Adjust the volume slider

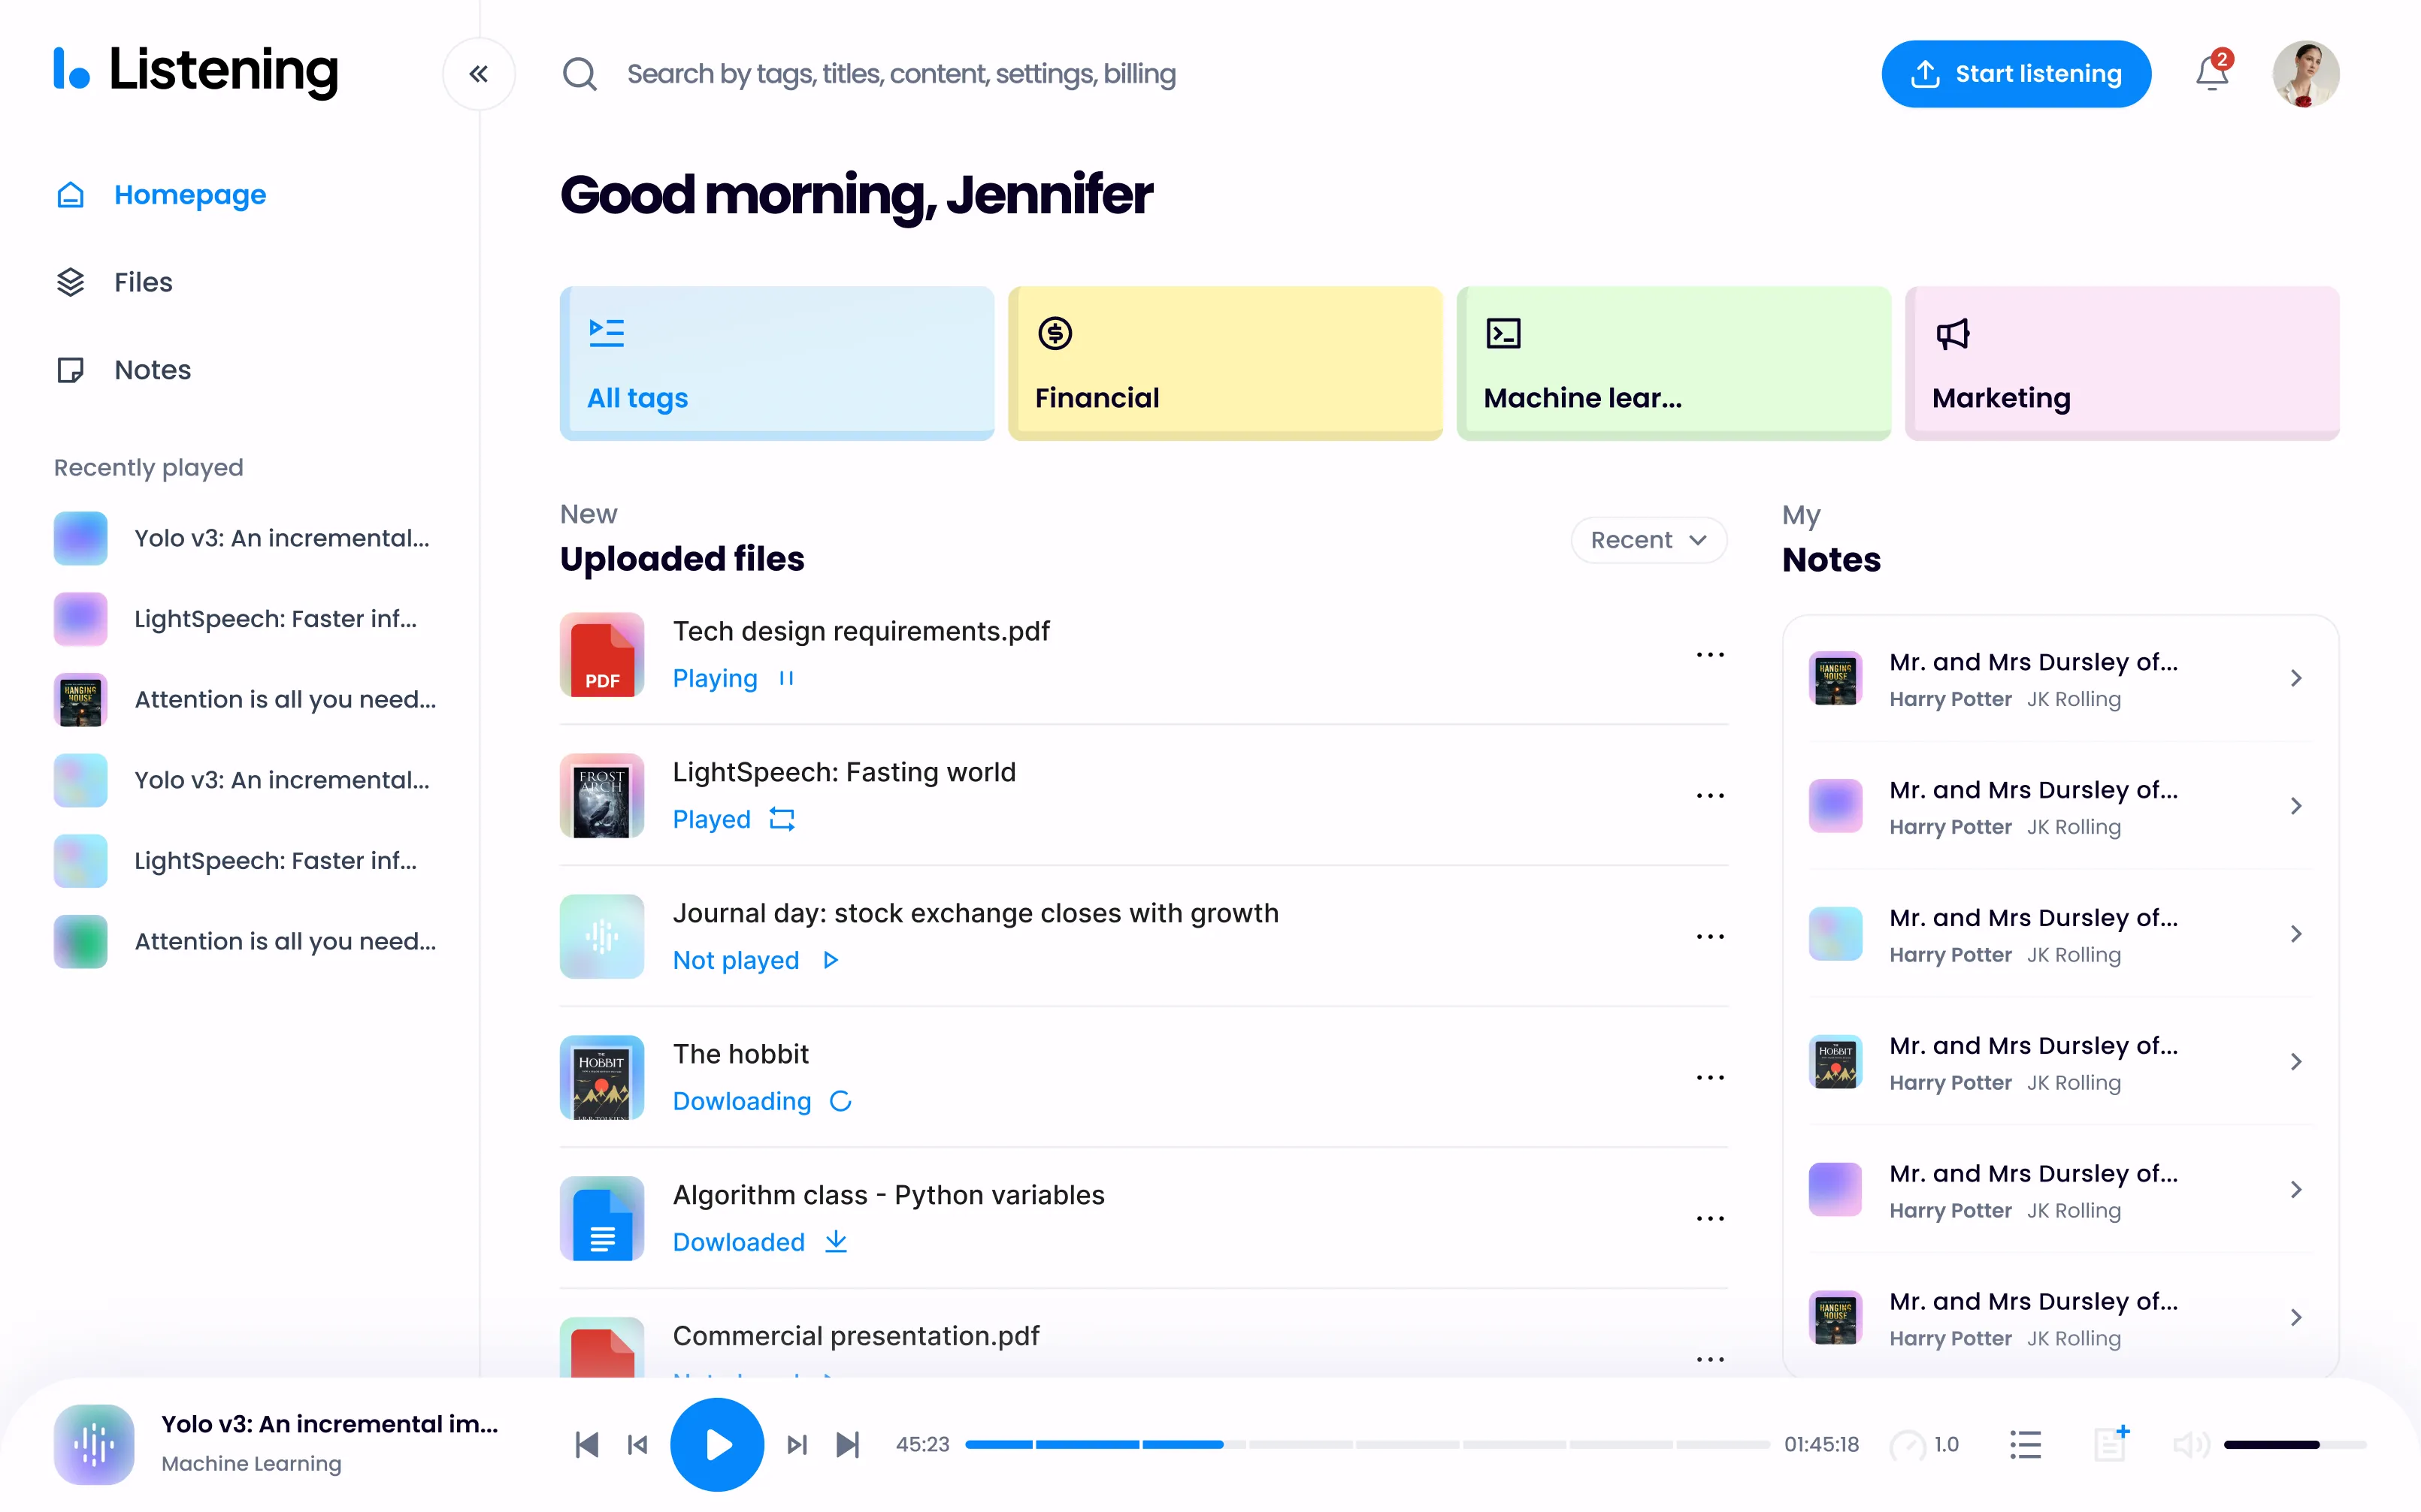[x=2293, y=1444]
